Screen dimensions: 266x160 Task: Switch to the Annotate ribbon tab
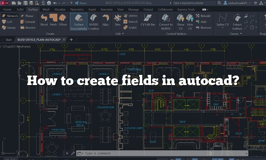click(x=106, y=10)
